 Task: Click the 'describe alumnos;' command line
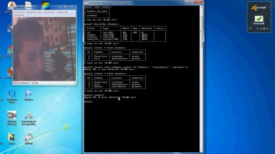pos(101,24)
